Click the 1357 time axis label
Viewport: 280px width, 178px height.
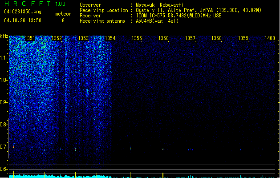tap(190, 38)
